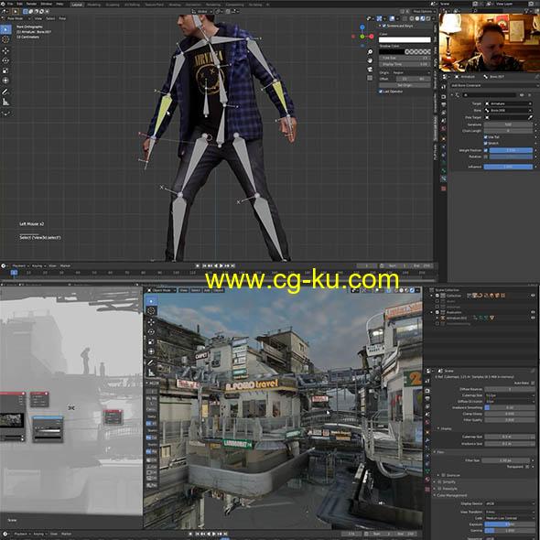Click the pan hand icon in top viewport
The width and height of the screenshot is (540, 540).
click(x=370, y=60)
